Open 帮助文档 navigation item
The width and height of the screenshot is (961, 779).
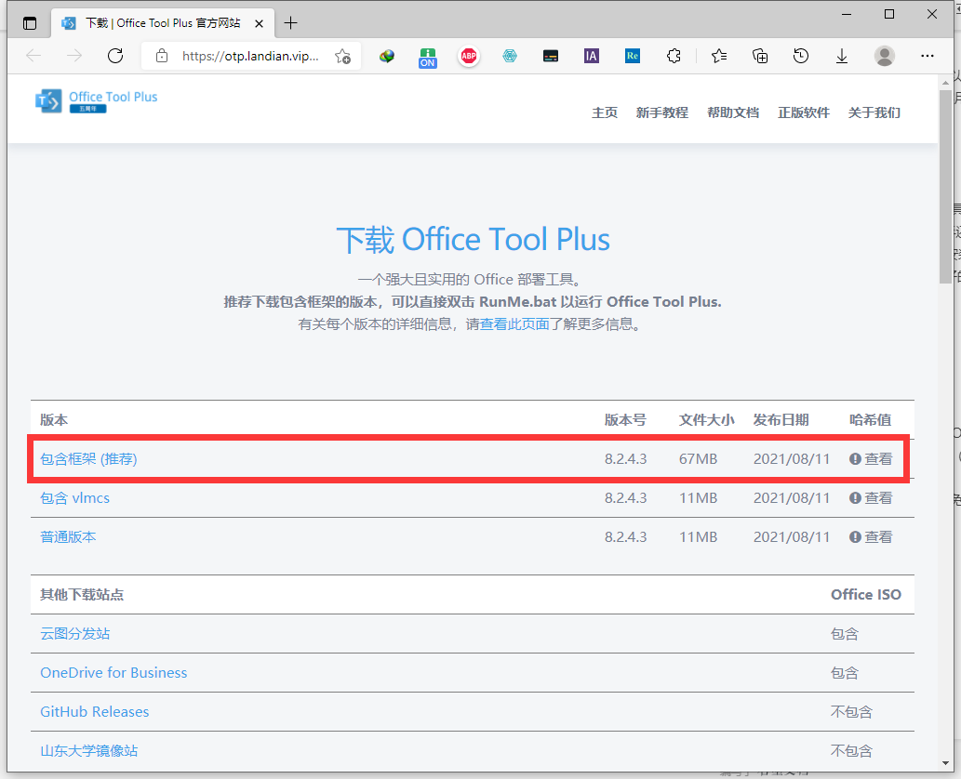click(732, 112)
